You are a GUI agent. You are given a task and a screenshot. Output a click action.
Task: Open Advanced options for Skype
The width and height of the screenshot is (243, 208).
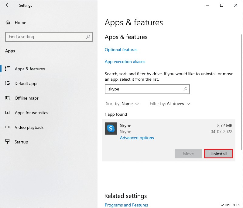pos(137,138)
